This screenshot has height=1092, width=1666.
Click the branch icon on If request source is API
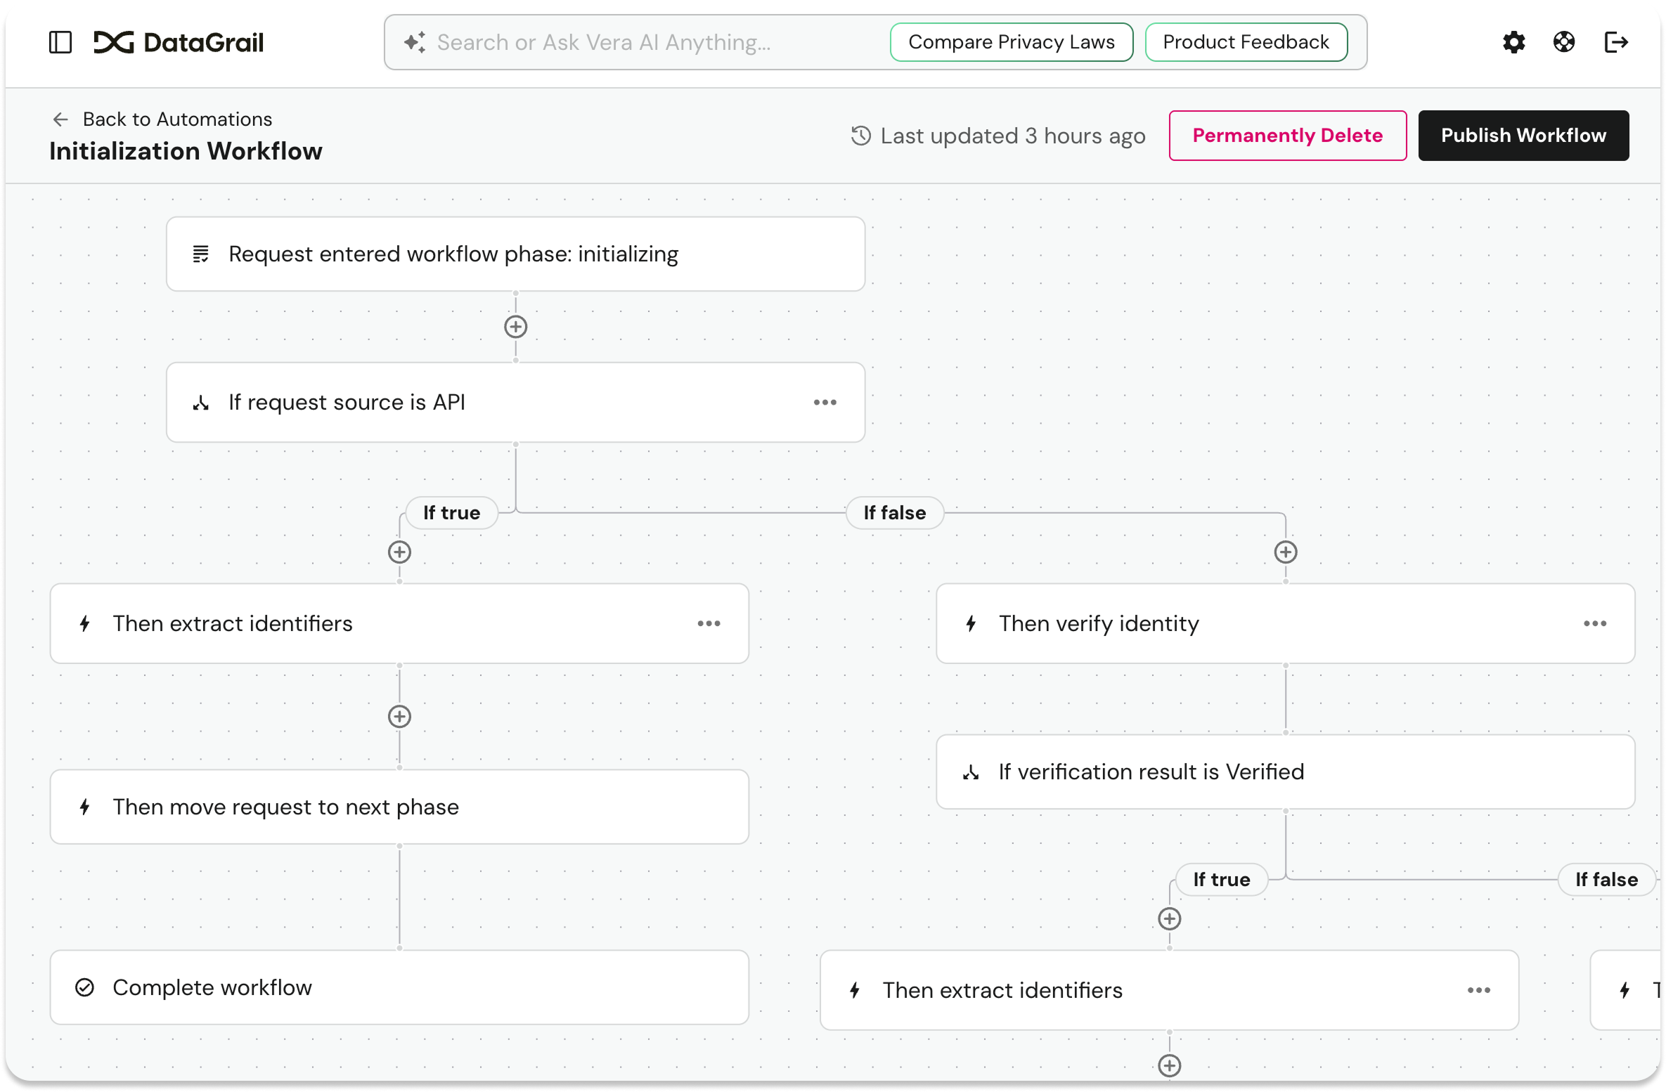click(201, 402)
